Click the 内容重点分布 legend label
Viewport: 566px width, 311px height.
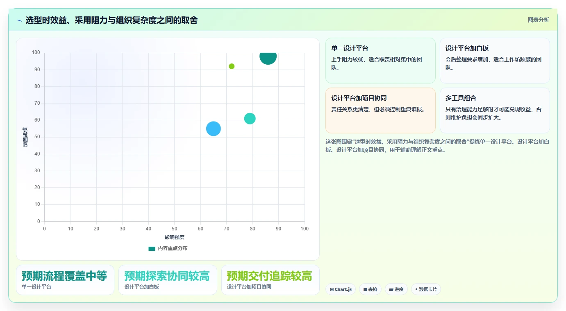(173, 248)
